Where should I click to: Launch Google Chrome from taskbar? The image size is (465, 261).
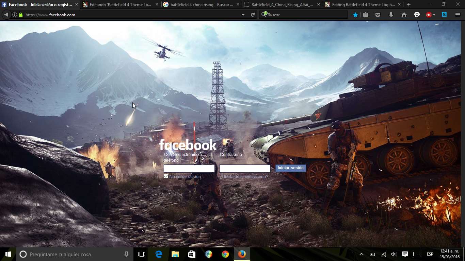pyautogui.click(x=225, y=254)
